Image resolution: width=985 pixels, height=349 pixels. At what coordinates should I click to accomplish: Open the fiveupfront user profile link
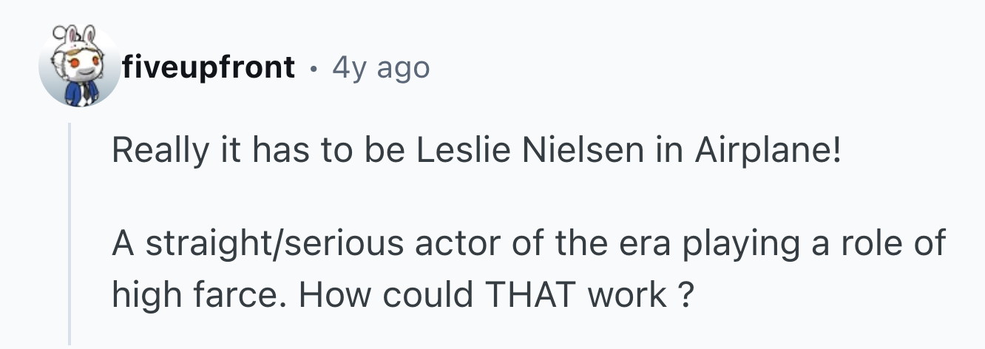coord(208,68)
